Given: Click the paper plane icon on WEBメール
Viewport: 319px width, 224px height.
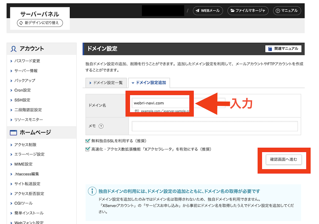Looking at the screenshot, I should 197,11.
